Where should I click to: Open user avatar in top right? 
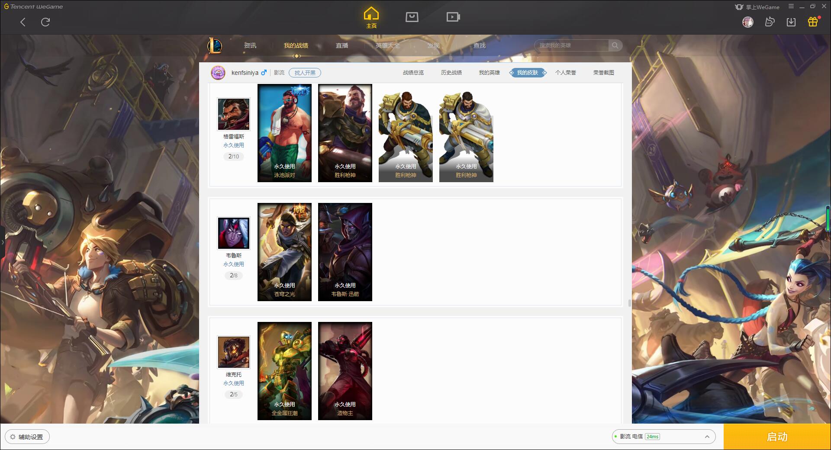tap(747, 22)
